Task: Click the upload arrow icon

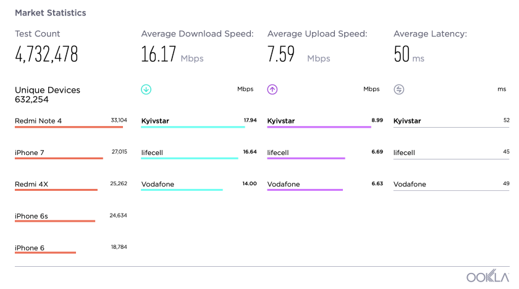Action: click(272, 90)
